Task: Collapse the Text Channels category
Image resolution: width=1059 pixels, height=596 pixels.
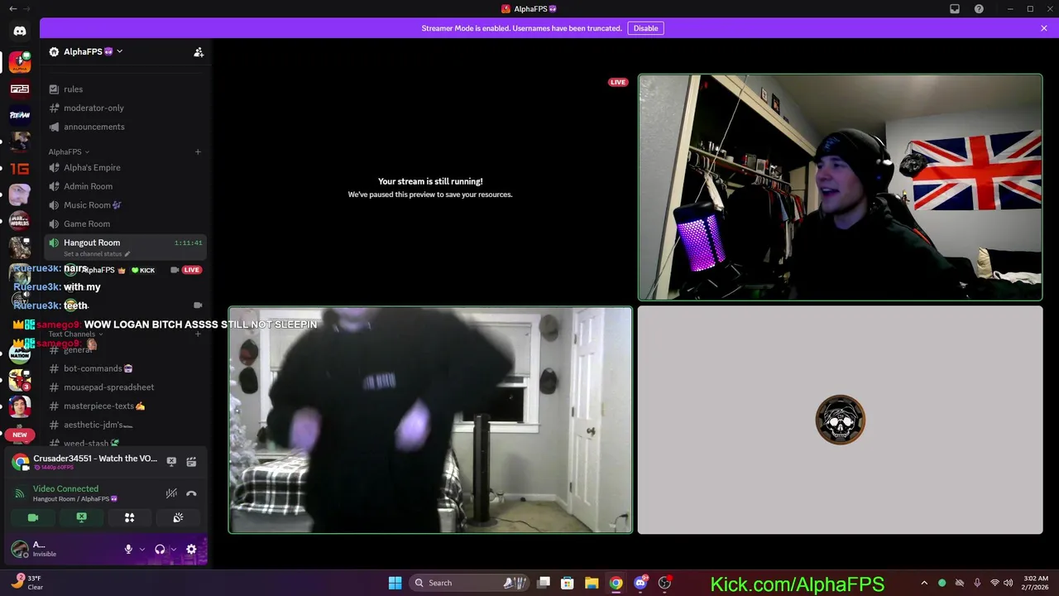Action: point(76,334)
